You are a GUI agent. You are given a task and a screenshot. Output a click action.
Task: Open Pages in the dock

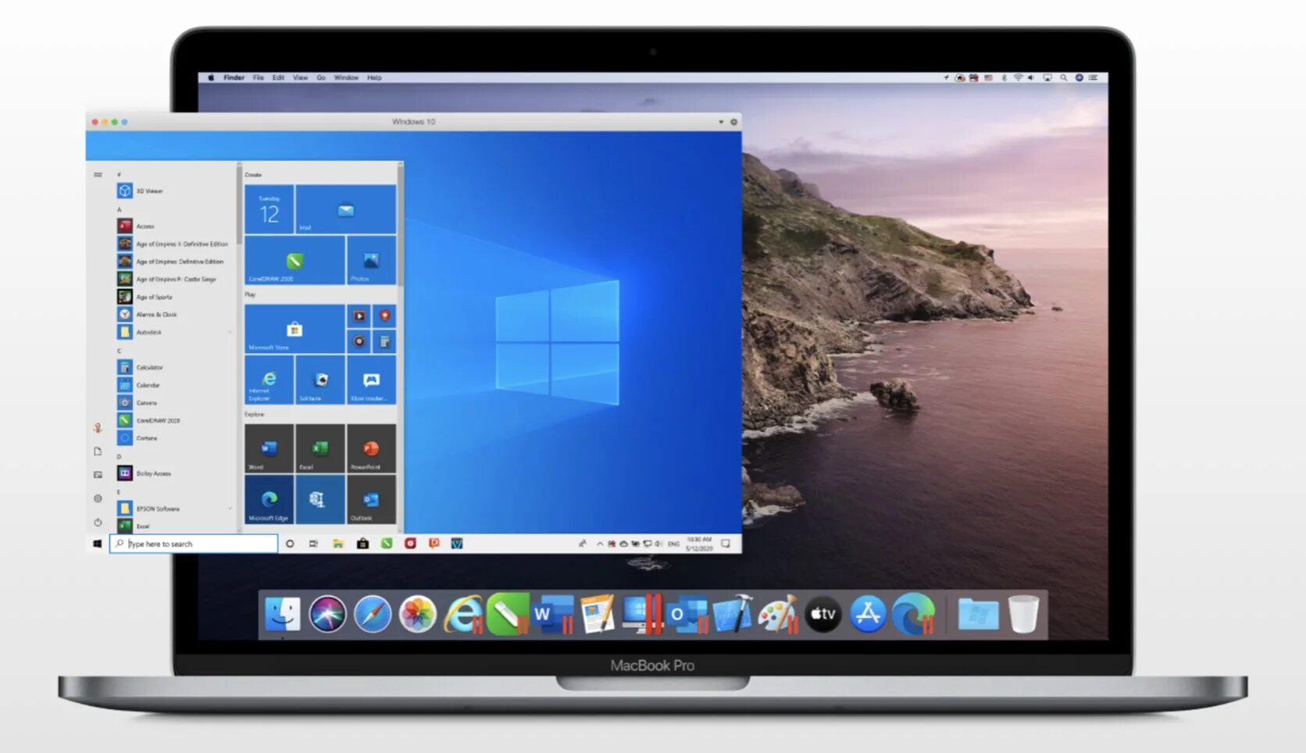[598, 614]
